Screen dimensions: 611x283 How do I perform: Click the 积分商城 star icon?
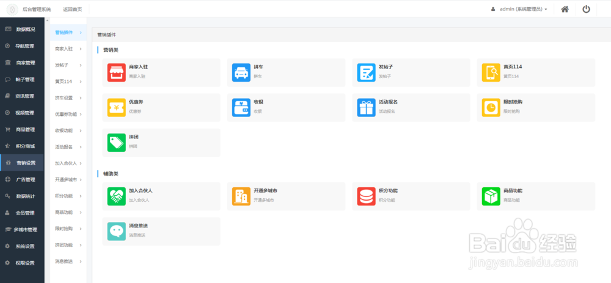(7, 146)
